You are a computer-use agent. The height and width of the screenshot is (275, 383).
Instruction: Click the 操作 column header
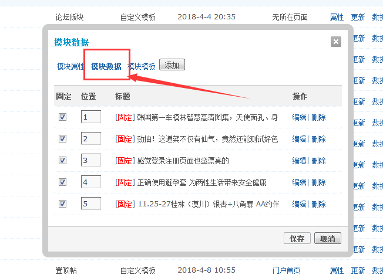coord(300,96)
